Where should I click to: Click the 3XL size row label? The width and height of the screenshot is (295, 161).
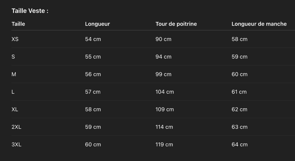click(x=16, y=145)
